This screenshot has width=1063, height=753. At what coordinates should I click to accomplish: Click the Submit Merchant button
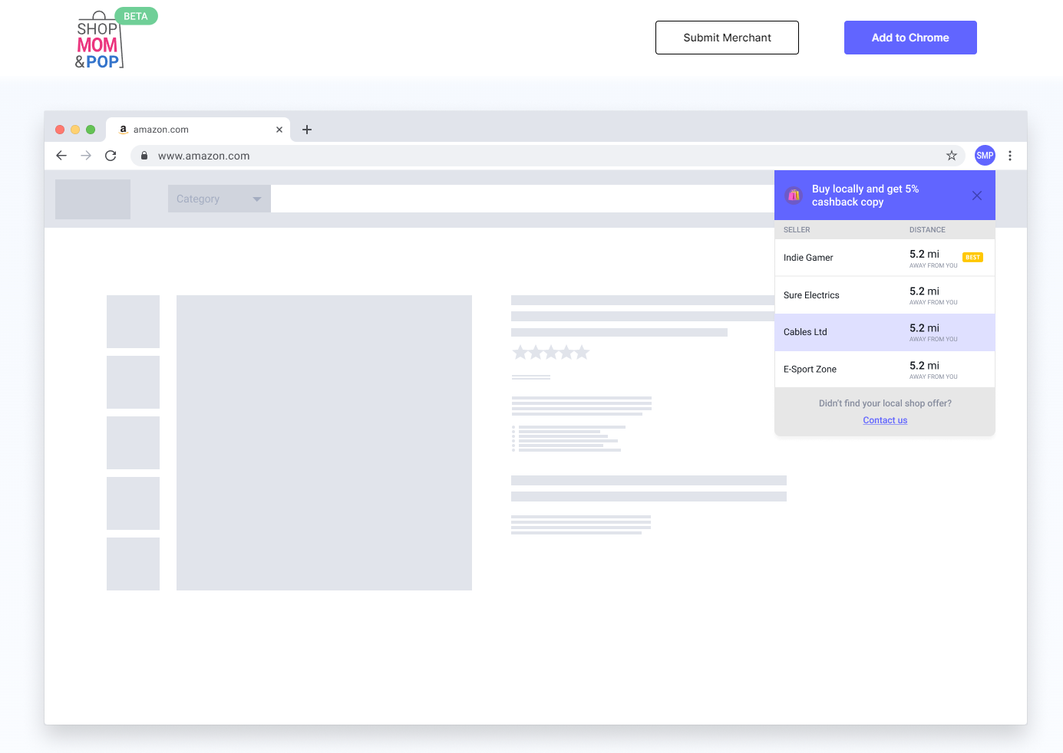pyautogui.click(x=727, y=38)
